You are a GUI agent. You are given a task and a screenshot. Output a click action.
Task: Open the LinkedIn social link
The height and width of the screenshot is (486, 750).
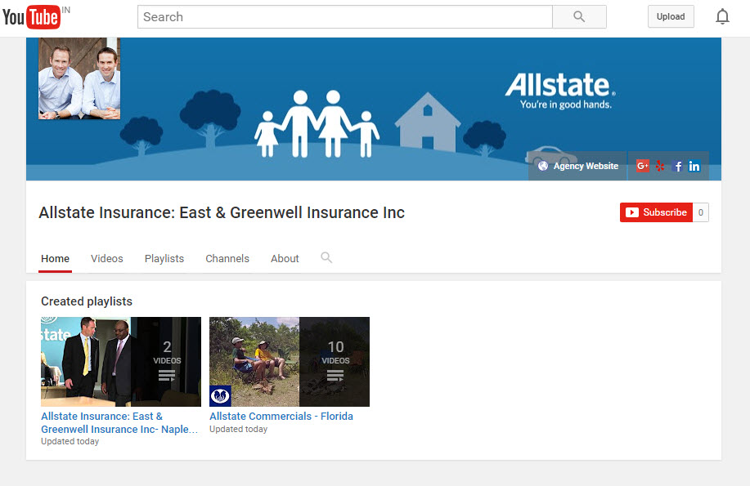click(x=694, y=166)
